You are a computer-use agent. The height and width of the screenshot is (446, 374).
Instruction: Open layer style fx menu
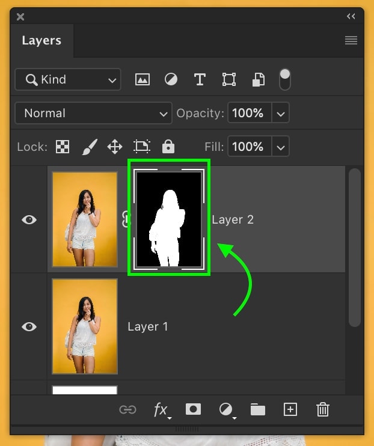(162, 410)
